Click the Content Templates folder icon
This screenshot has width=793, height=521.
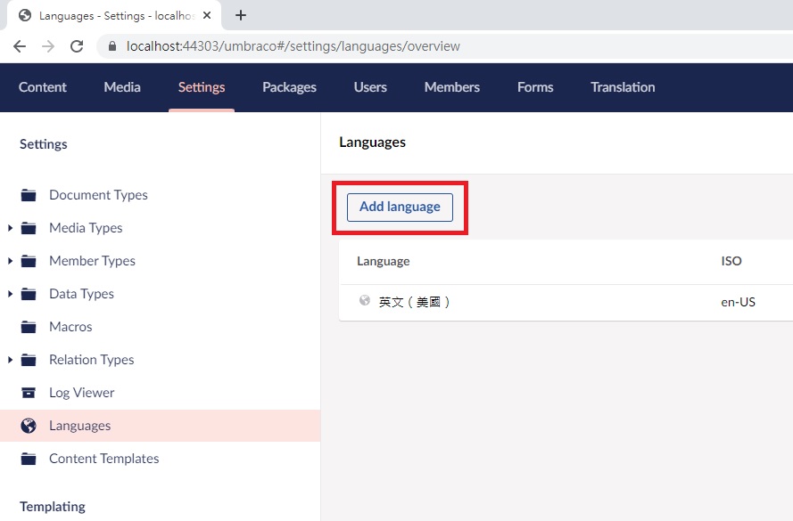tap(29, 459)
